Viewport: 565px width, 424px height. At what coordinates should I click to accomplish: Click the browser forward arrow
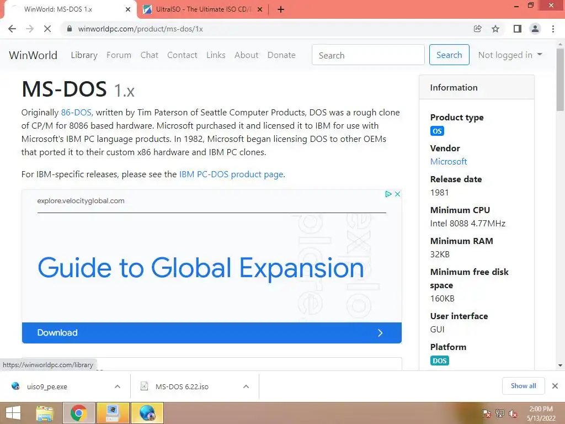(x=30, y=29)
